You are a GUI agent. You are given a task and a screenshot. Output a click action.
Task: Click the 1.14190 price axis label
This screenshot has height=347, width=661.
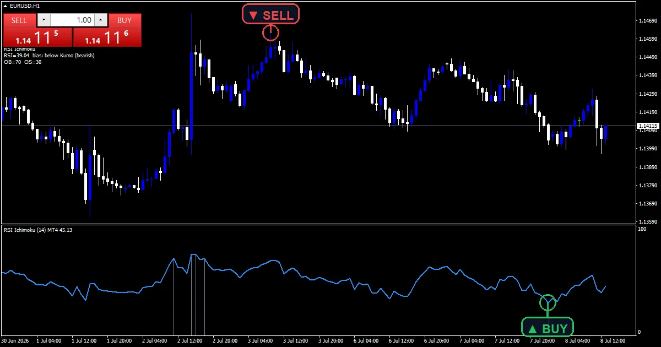(648, 112)
